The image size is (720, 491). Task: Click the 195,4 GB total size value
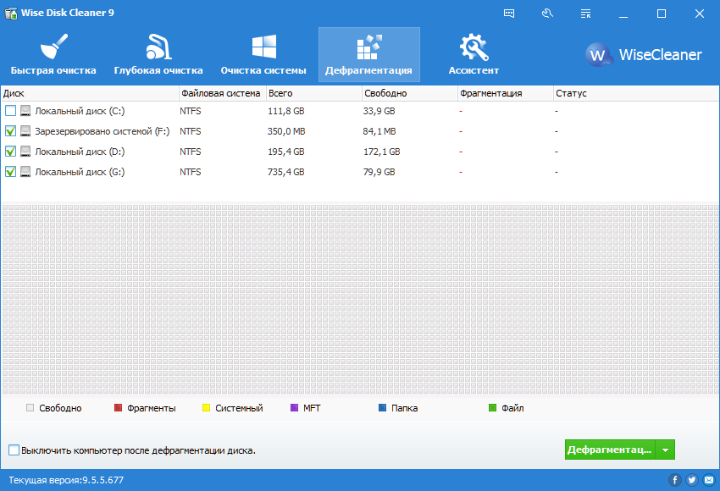[x=286, y=152]
